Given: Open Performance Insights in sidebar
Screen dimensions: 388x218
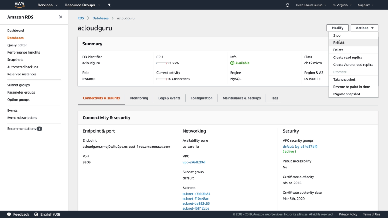Looking at the screenshot, I should (24, 52).
